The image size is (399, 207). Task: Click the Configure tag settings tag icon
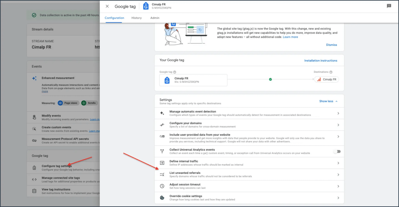pyautogui.click(x=34, y=168)
